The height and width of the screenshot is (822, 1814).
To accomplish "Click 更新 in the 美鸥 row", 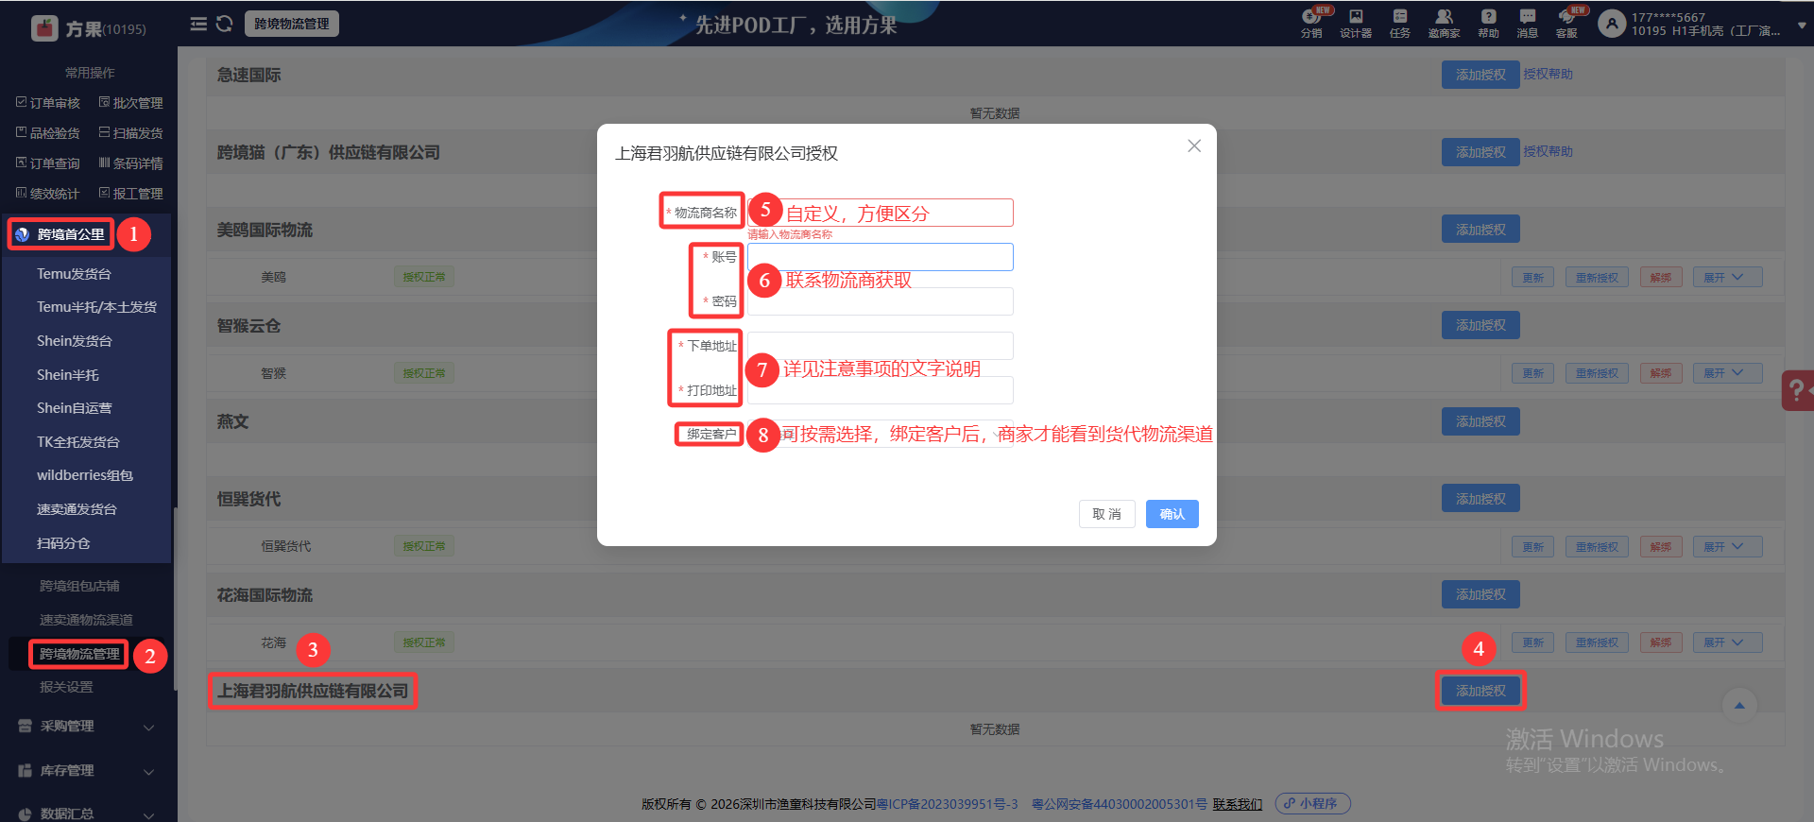I will [x=1532, y=277].
